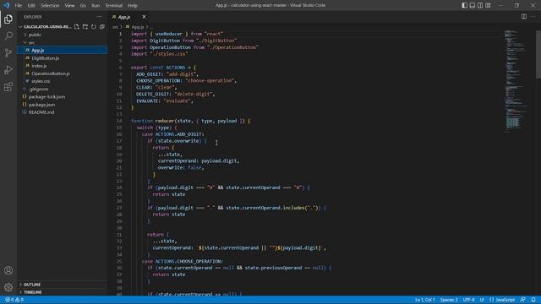The width and height of the screenshot is (541, 304).
Task: Go to line via Ln 1, Col 1
Action: tap(424, 300)
